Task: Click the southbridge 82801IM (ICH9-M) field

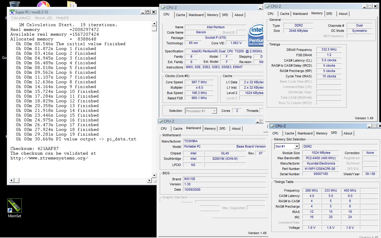Action: coord(225,159)
